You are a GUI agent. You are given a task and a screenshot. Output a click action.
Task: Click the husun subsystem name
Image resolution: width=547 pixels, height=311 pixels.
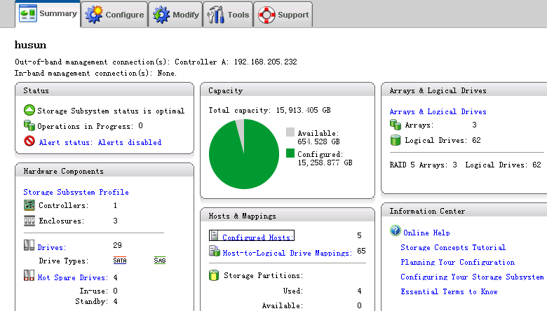[x=30, y=45]
